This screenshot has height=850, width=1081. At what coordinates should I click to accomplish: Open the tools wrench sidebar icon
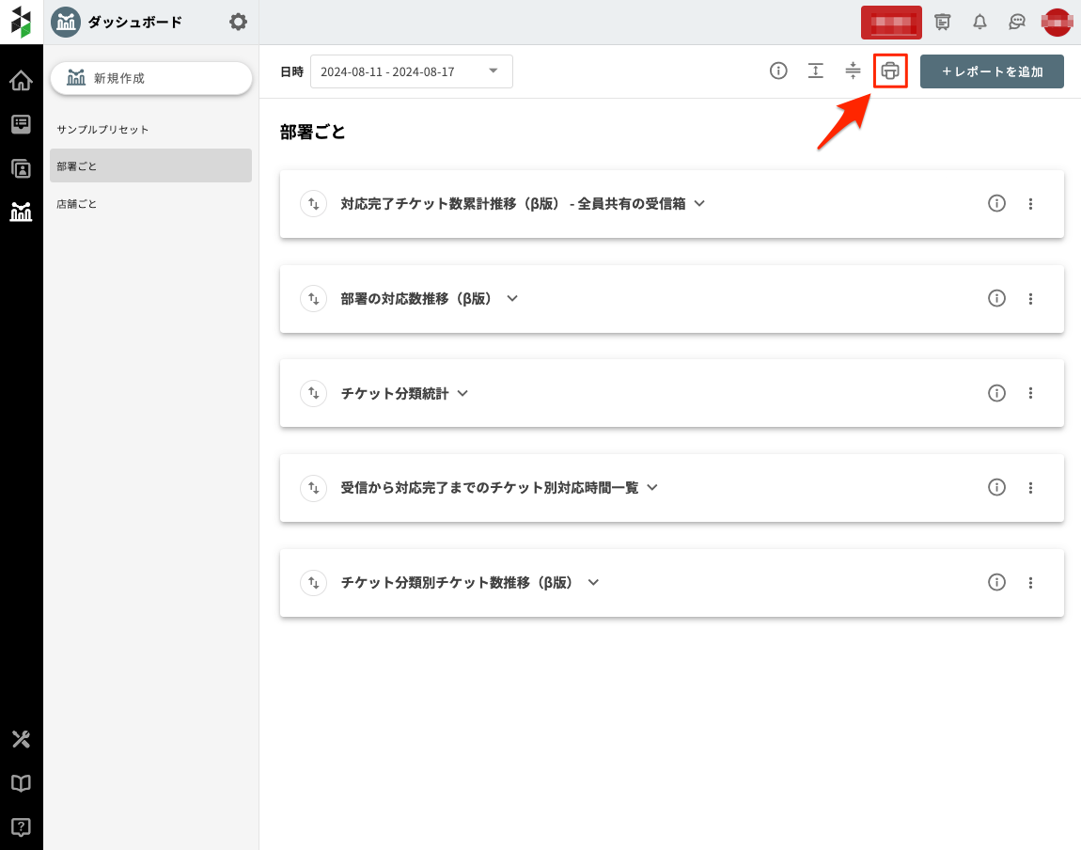pos(21,739)
